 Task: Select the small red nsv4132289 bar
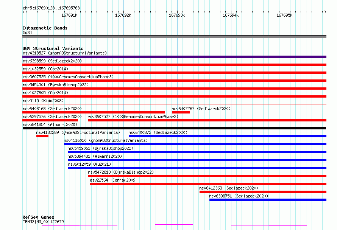42,136
